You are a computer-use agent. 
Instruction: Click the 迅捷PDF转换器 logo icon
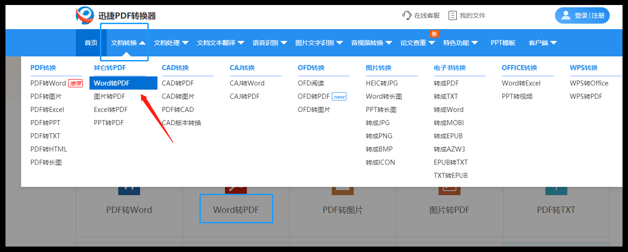click(85, 15)
